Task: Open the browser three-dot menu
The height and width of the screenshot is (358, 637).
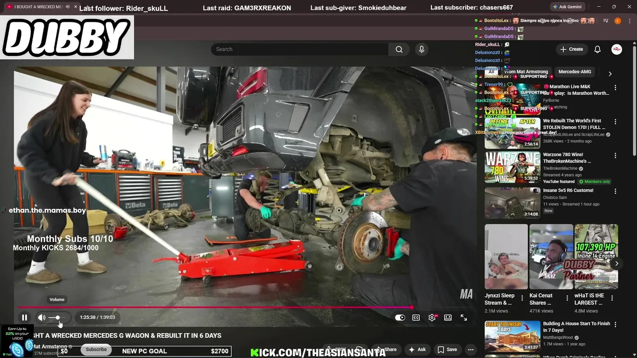Action: (629, 20)
